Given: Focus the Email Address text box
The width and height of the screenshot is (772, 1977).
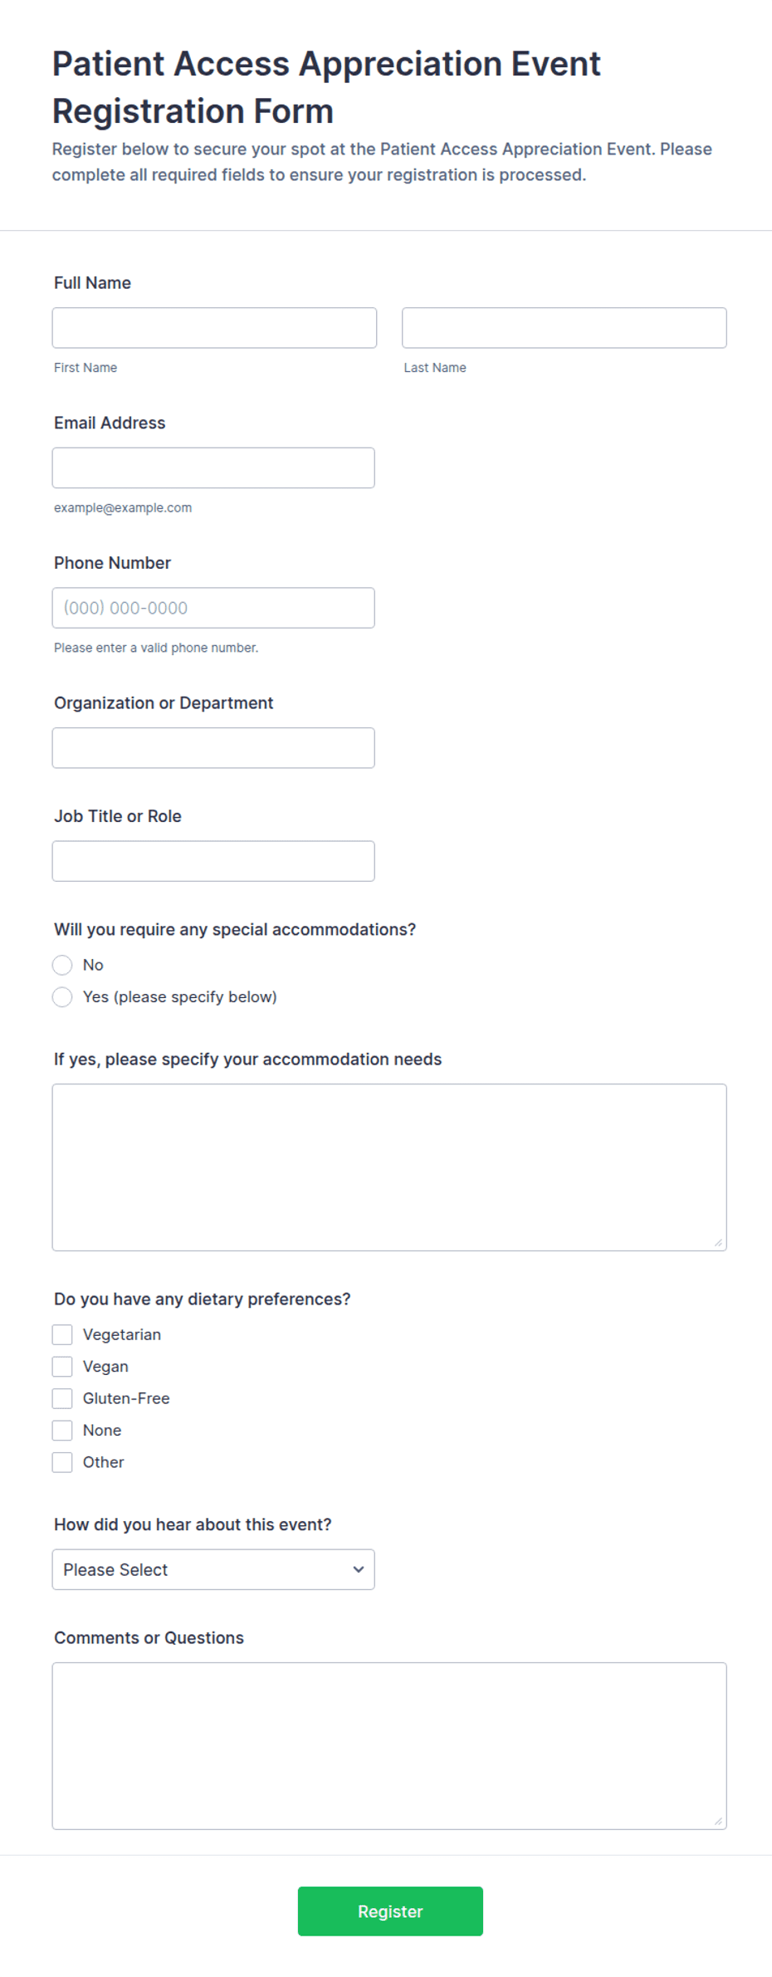Looking at the screenshot, I should pos(213,468).
